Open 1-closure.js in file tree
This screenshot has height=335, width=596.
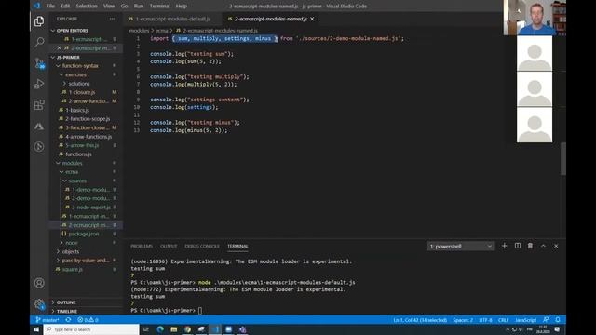pos(82,92)
